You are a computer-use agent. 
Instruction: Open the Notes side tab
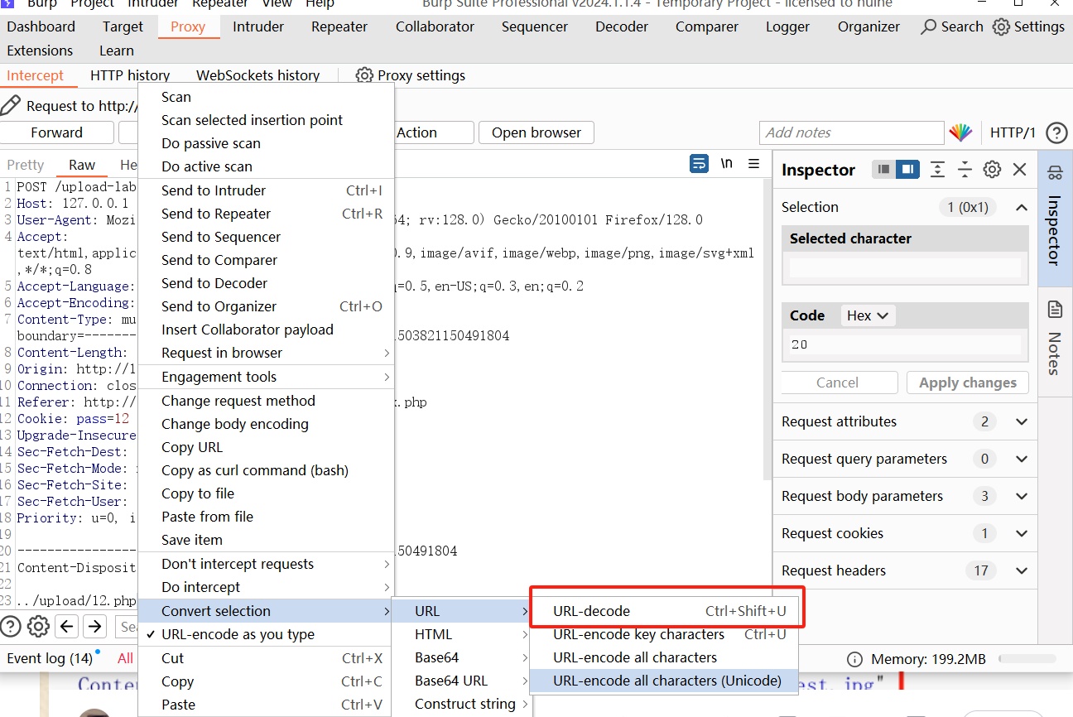(1055, 341)
